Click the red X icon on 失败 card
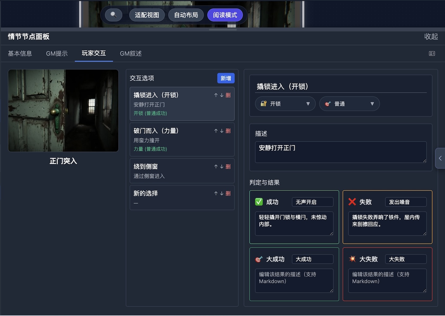Screen dimensions: 445x316 click(x=352, y=202)
